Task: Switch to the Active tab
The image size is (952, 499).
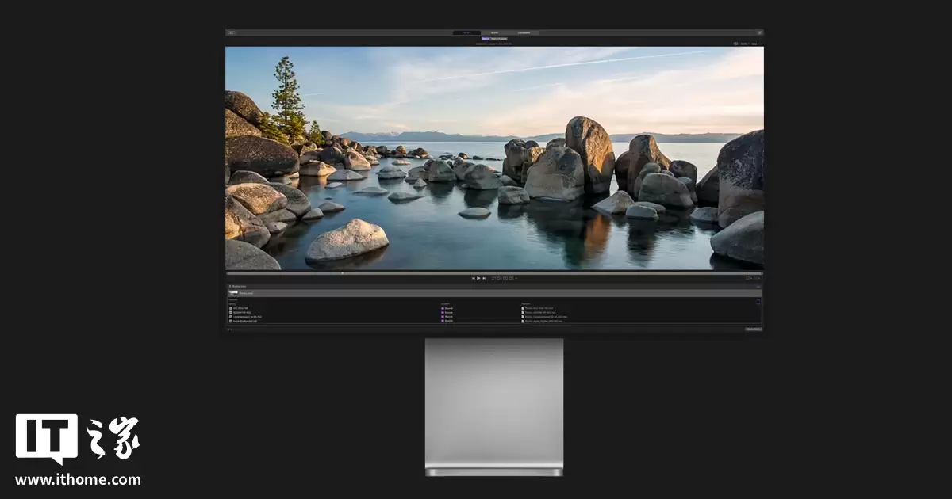Action: point(494,31)
